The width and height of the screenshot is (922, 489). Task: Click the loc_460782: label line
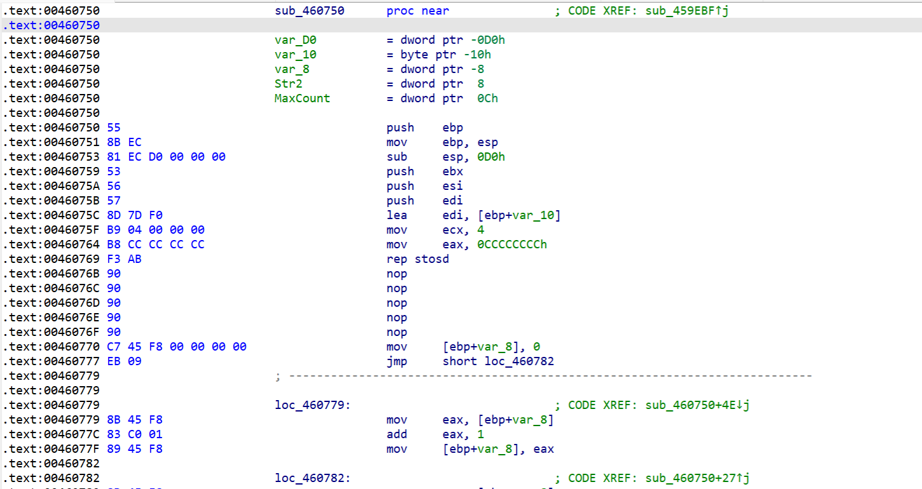pyautogui.click(x=313, y=478)
